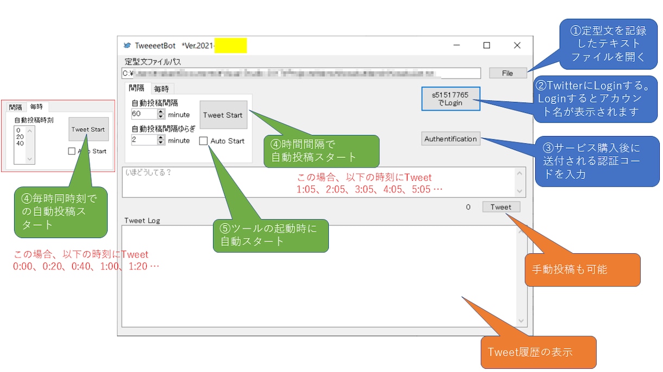663x372 pixels.
Task: Open the Authentification button
Action: [451, 139]
